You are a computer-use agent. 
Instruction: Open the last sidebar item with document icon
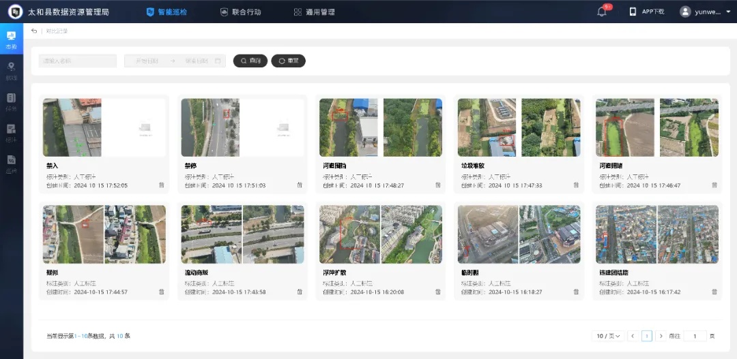pyautogui.click(x=11, y=162)
